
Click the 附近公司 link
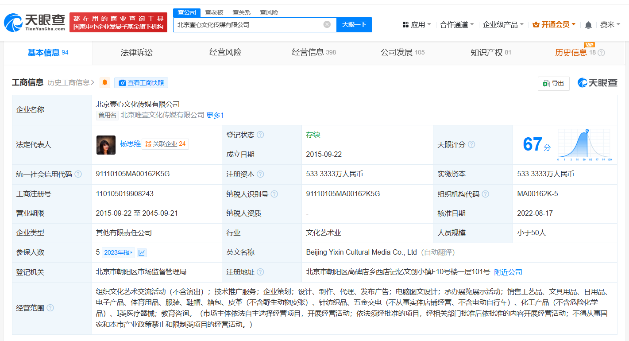click(508, 272)
